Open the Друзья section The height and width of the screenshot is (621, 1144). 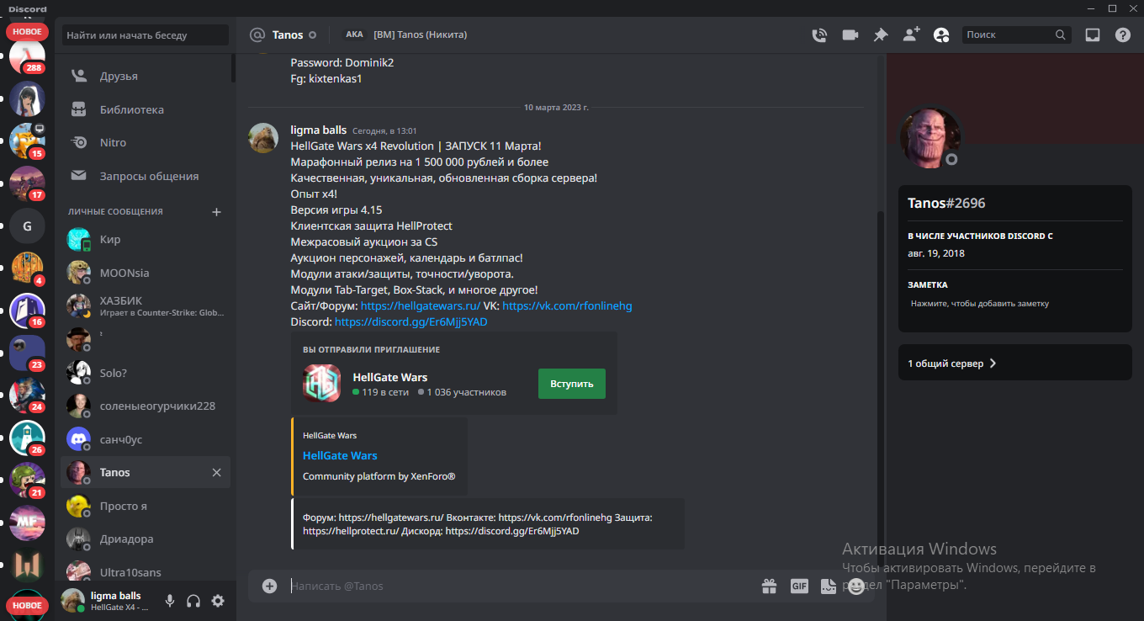[x=146, y=77]
